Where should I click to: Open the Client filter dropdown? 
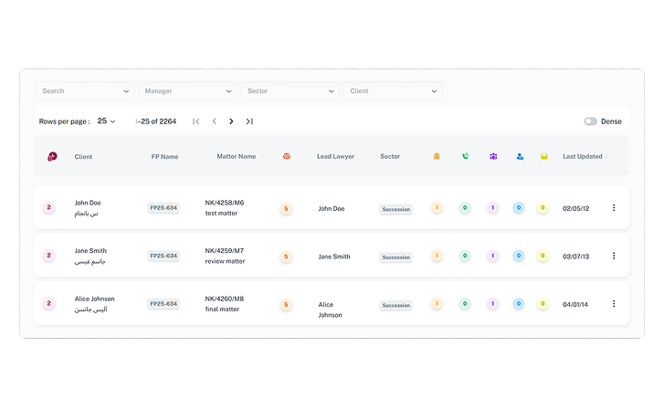coord(393,91)
